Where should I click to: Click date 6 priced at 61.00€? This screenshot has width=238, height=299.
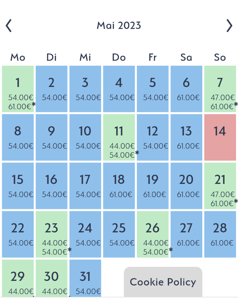pyautogui.click(x=186, y=89)
